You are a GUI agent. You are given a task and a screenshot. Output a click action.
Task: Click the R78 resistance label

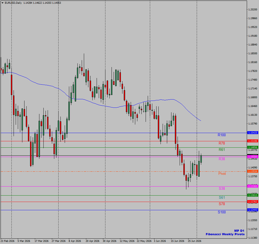222,143
